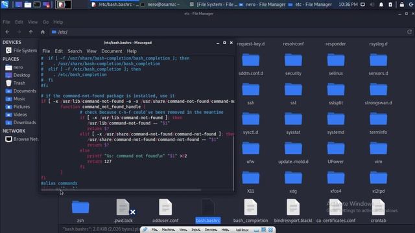Click the /etc/ path location bar
Screen dimensions: 415x233
coord(228,32)
